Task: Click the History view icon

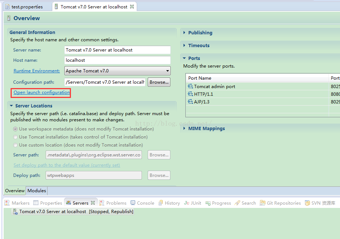Action: coord(160,203)
